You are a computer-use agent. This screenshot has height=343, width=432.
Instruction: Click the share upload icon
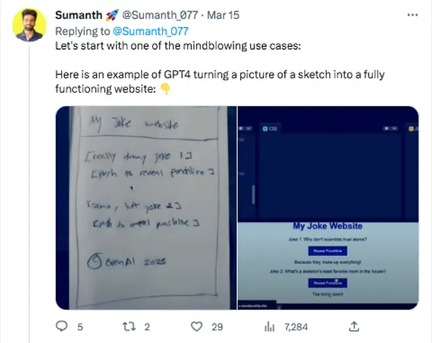click(354, 326)
